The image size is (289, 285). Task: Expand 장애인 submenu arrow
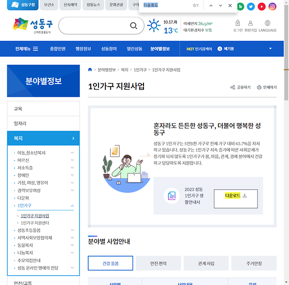72,175
